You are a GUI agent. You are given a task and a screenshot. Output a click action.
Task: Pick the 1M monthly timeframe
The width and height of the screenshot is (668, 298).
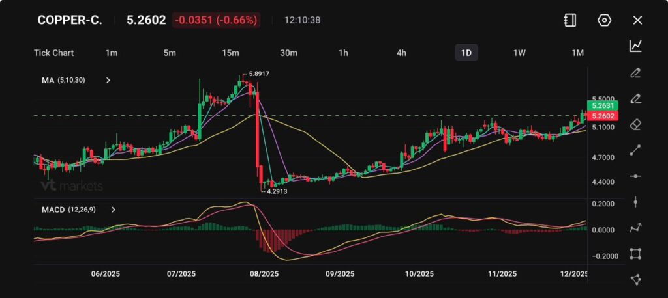577,53
